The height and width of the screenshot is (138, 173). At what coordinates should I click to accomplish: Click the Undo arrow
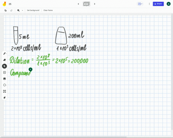click(x=5, y=10)
